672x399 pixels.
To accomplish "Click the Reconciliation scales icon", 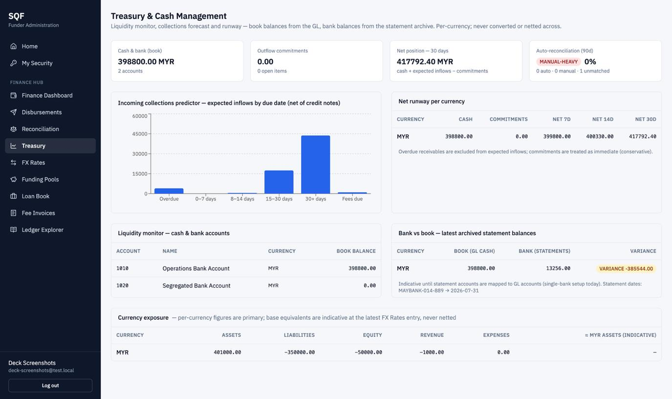I will click(14, 129).
